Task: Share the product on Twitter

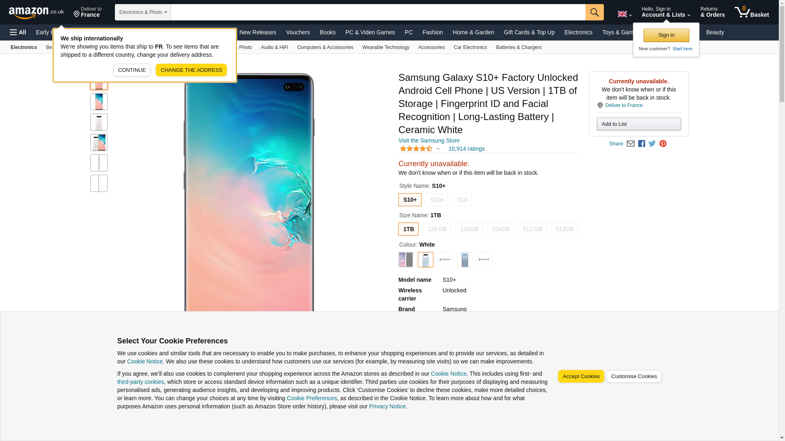Action: [652, 144]
